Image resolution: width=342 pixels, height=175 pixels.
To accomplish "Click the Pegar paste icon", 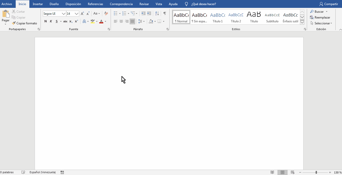I will [x=6, y=14].
